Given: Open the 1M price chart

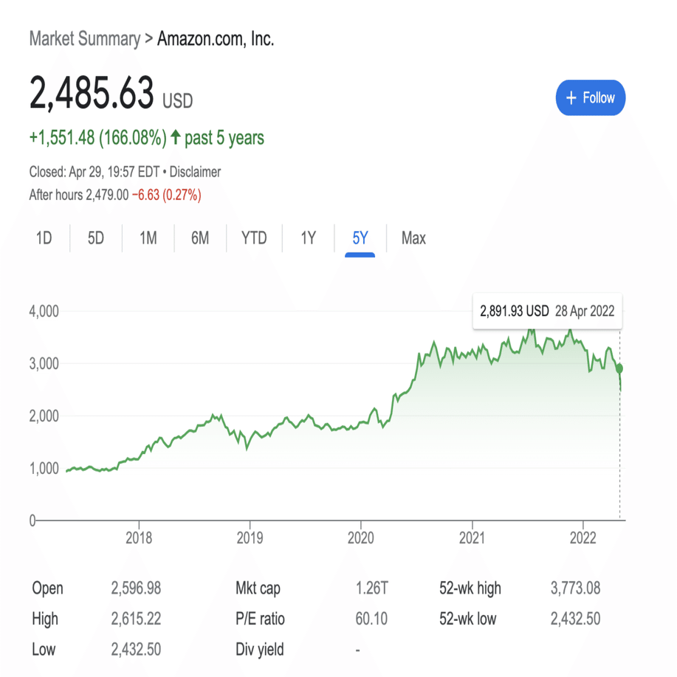Looking at the screenshot, I should 147,238.
